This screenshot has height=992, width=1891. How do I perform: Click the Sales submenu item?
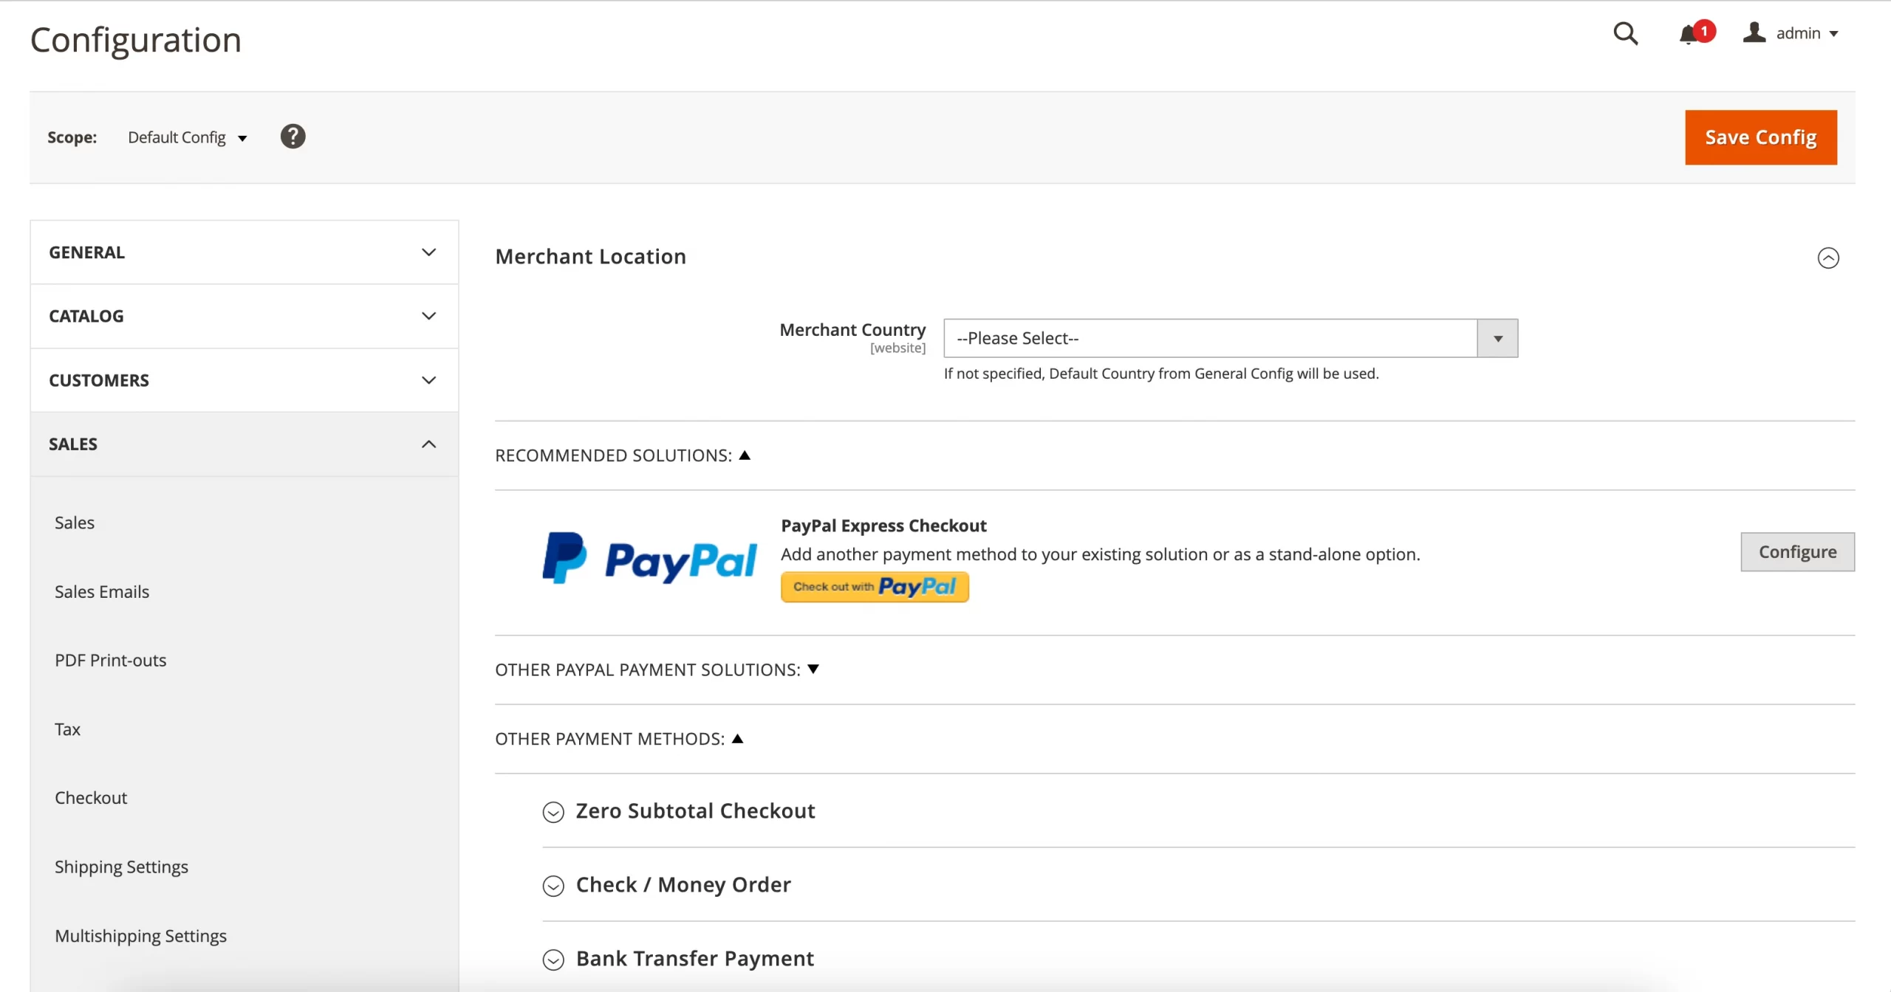click(x=75, y=523)
